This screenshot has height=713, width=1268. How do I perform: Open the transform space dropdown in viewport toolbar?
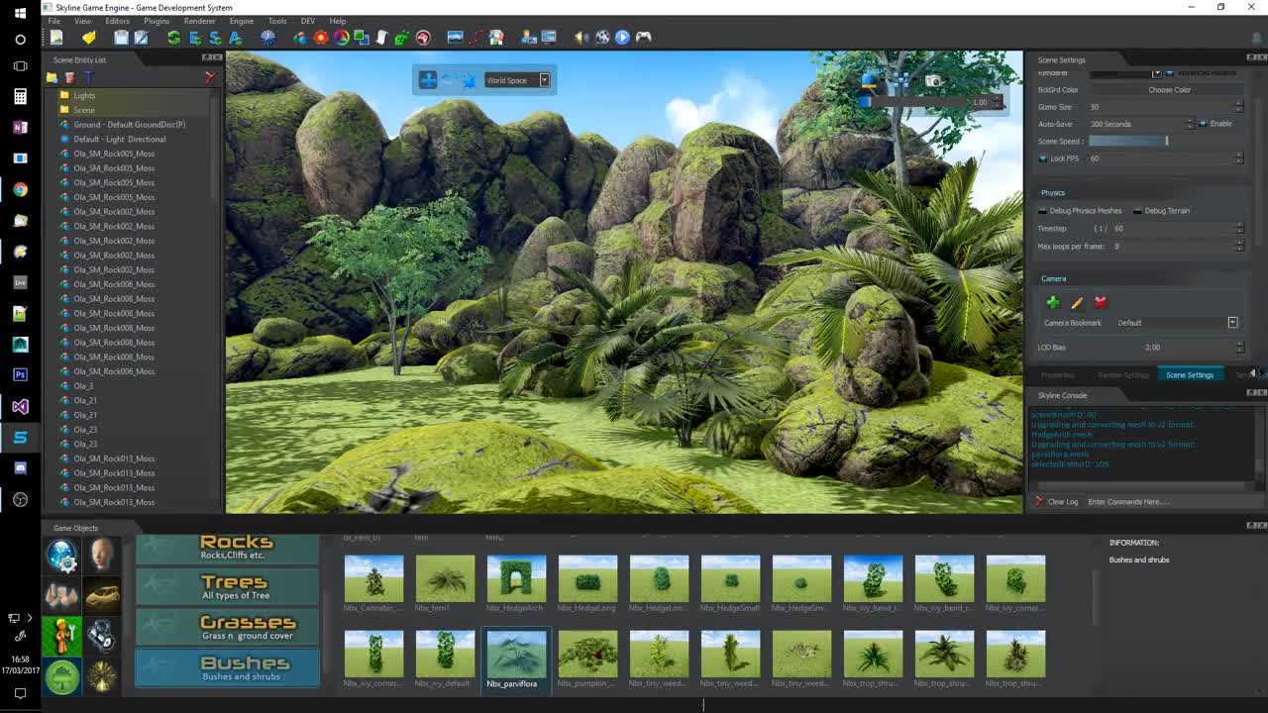[x=543, y=80]
